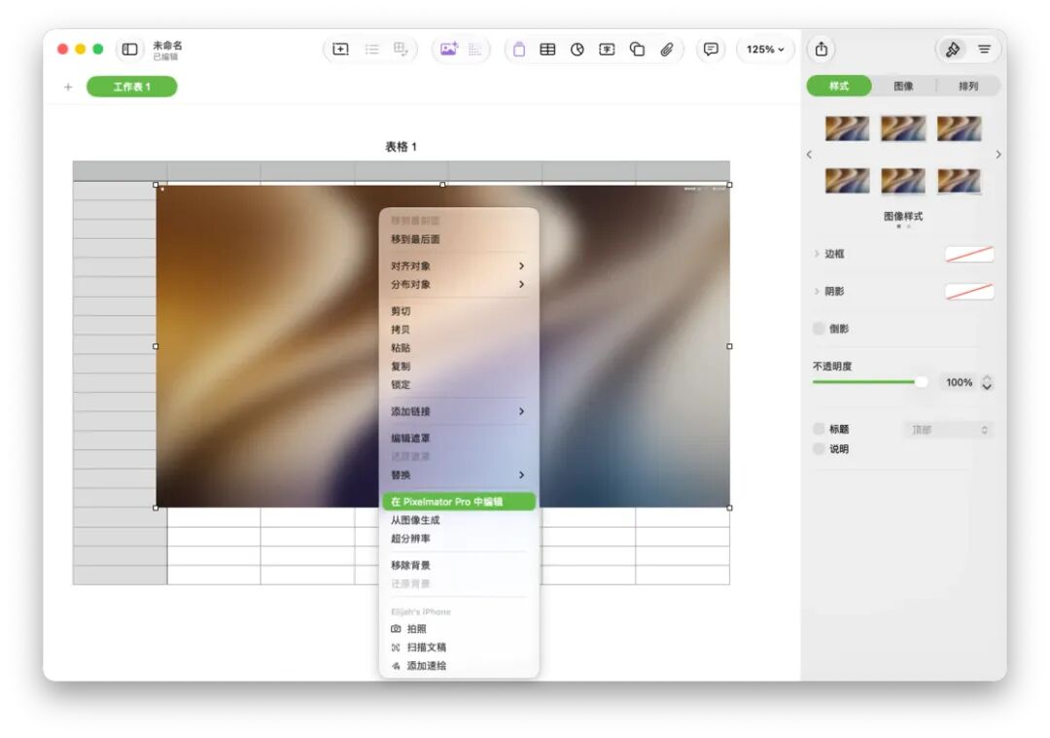Image resolution: width=1050 pixels, height=738 pixels.
Task: Click the 不透明度 opacity slider
Action: pyautogui.click(x=870, y=382)
